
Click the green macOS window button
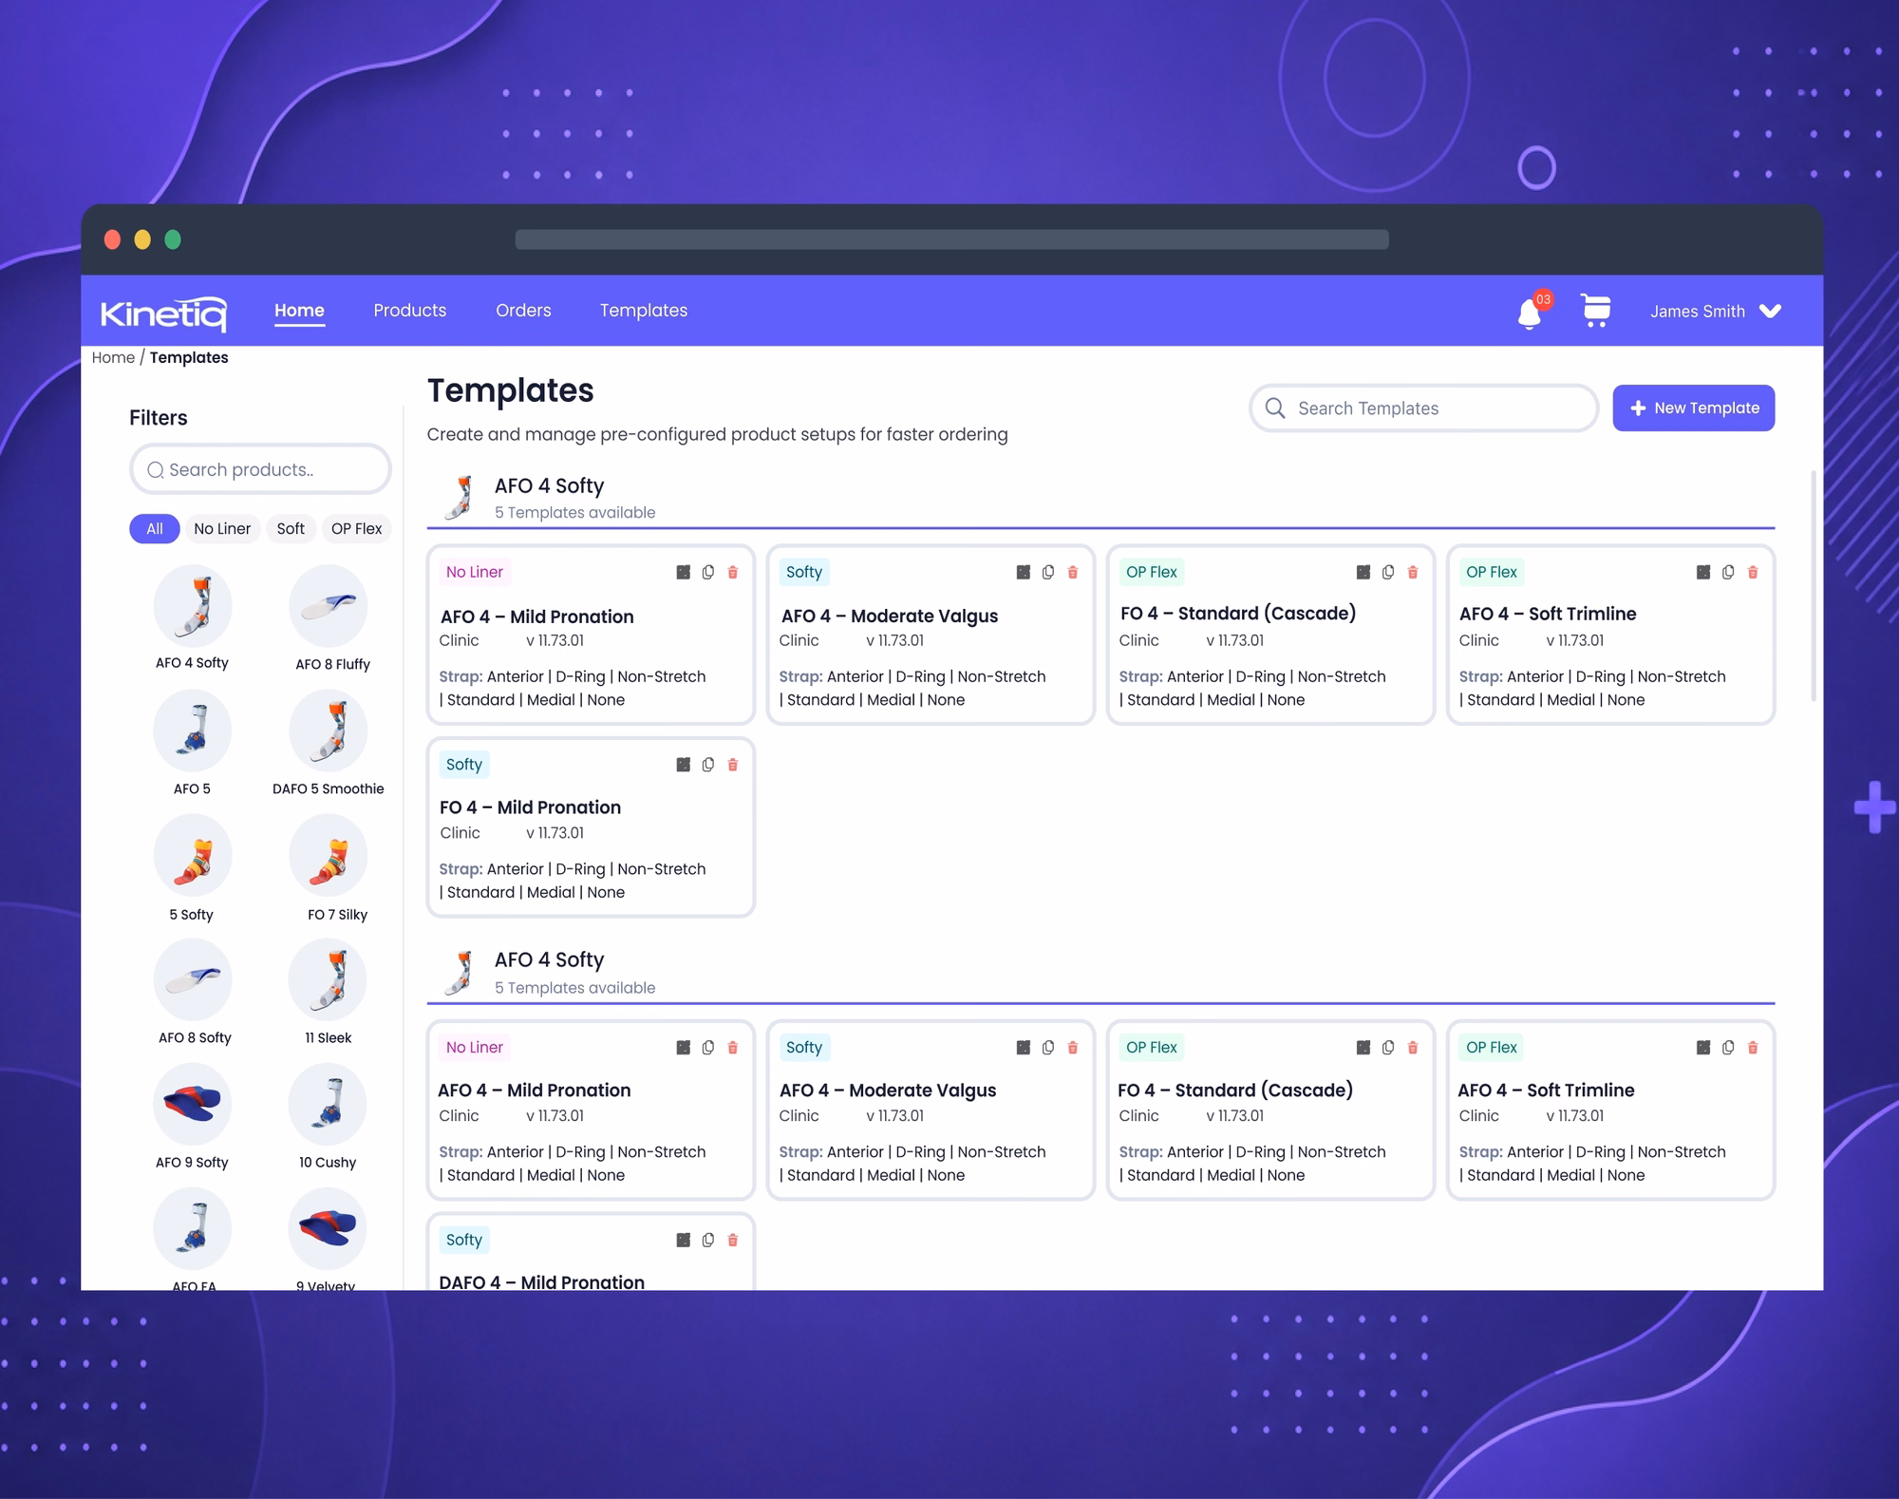pyautogui.click(x=173, y=239)
